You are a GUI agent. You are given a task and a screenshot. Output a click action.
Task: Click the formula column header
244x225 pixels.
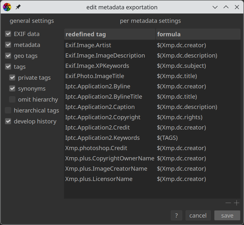click(198, 34)
